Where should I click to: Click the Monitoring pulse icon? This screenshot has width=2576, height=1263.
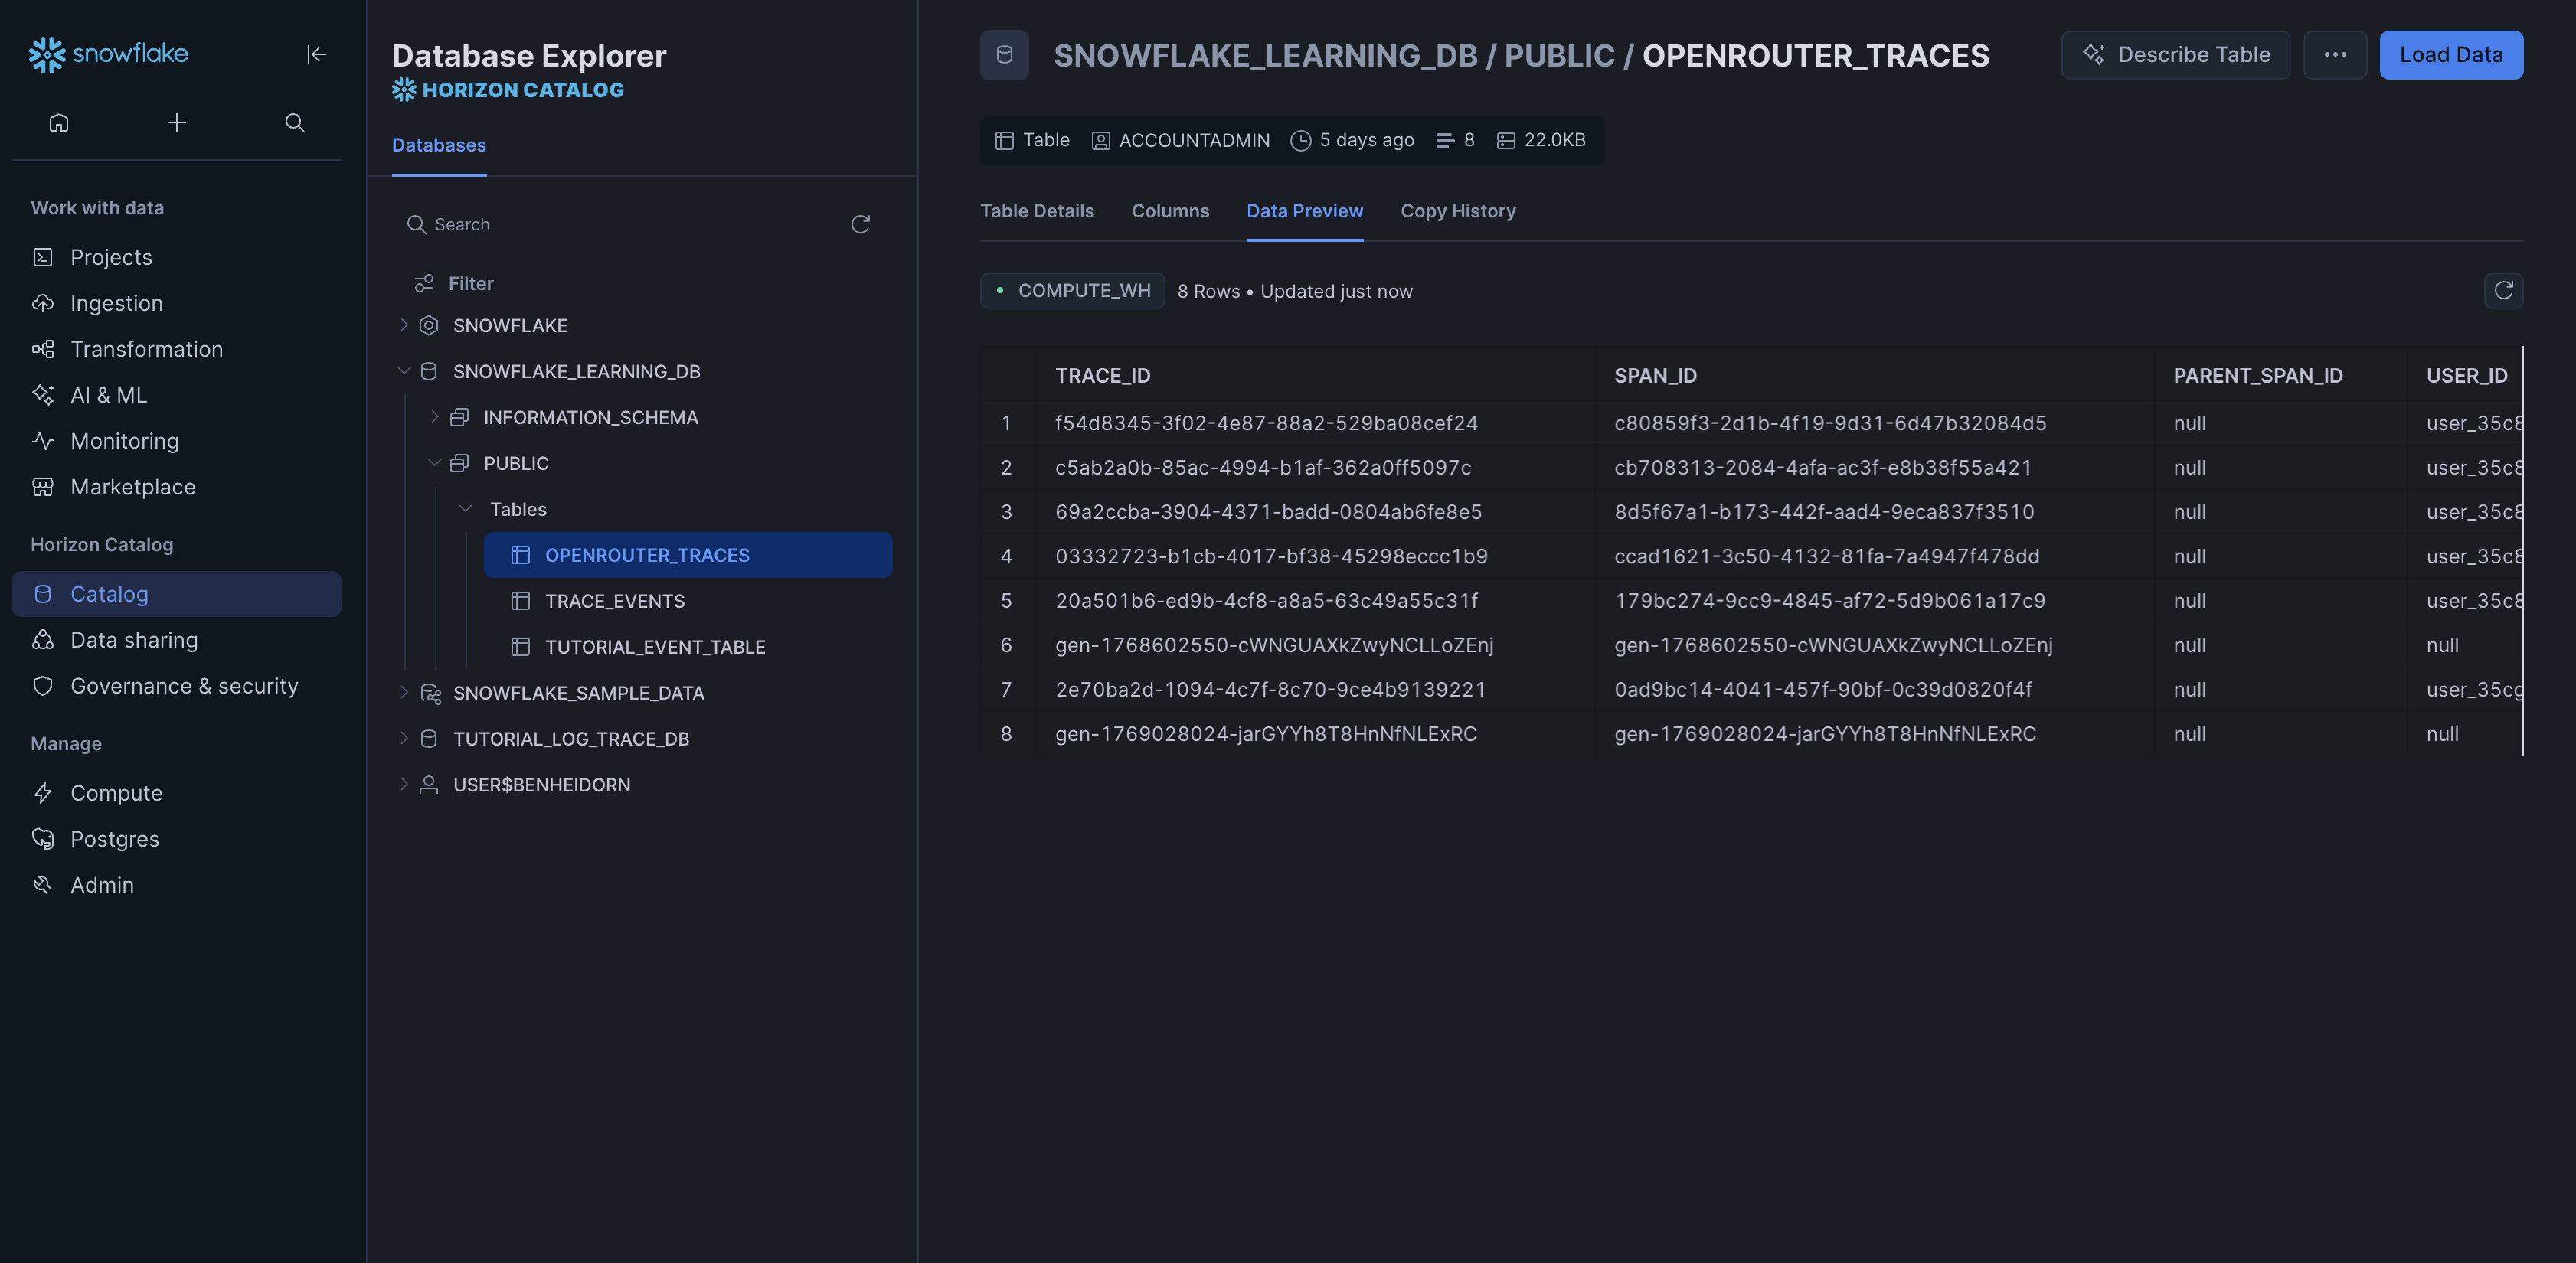tap(43, 441)
